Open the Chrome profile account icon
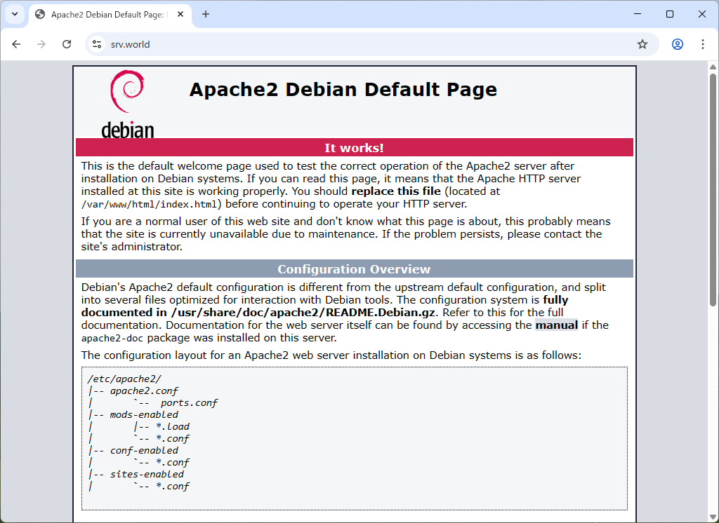 coord(677,43)
